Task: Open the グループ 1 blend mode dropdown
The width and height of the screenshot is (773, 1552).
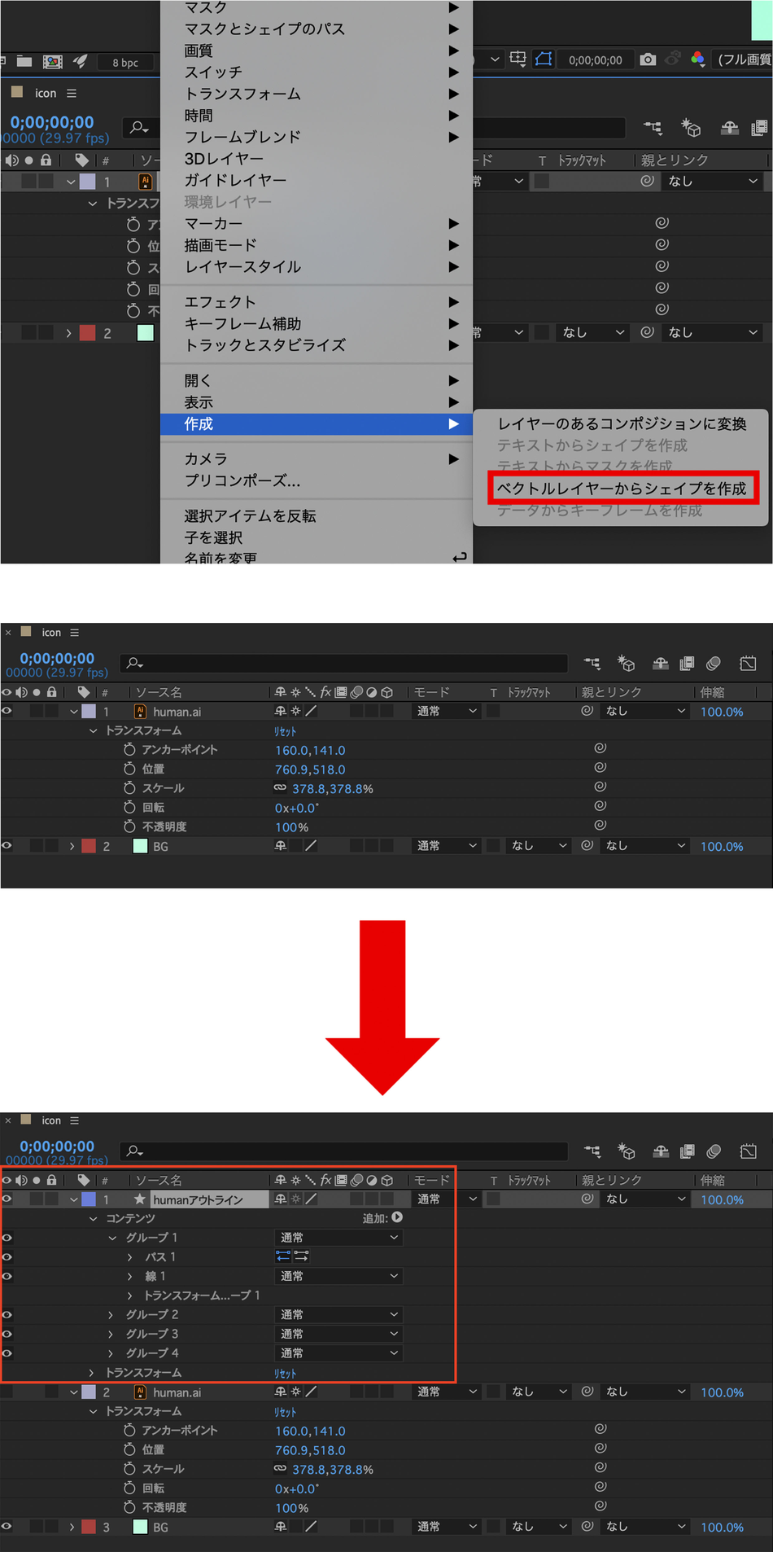Action: coord(338,1238)
